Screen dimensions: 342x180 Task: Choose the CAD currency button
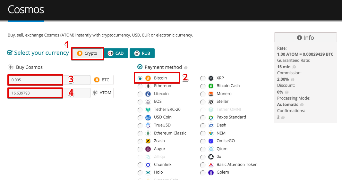pos(116,53)
